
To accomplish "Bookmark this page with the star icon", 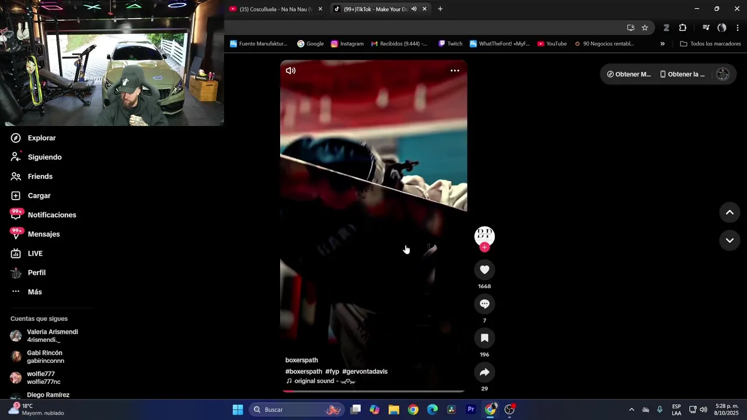I will pos(645,28).
